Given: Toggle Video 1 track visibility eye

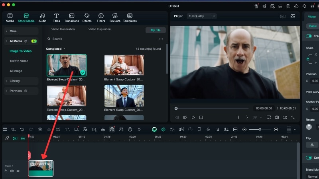Looking at the screenshot, I should click(18, 171).
